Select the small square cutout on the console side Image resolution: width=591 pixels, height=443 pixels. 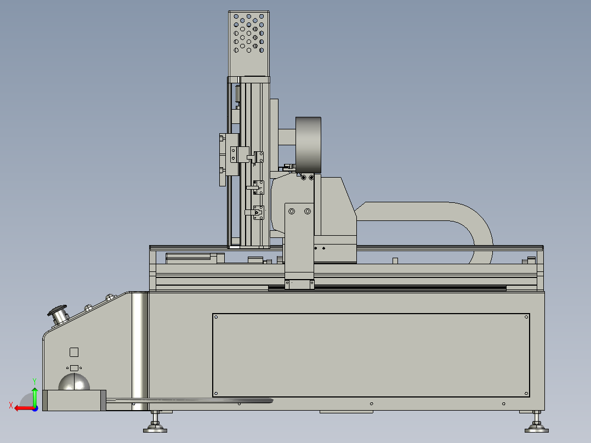pos(74,352)
